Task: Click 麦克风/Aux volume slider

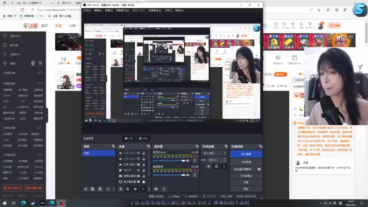Action: click(169, 161)
